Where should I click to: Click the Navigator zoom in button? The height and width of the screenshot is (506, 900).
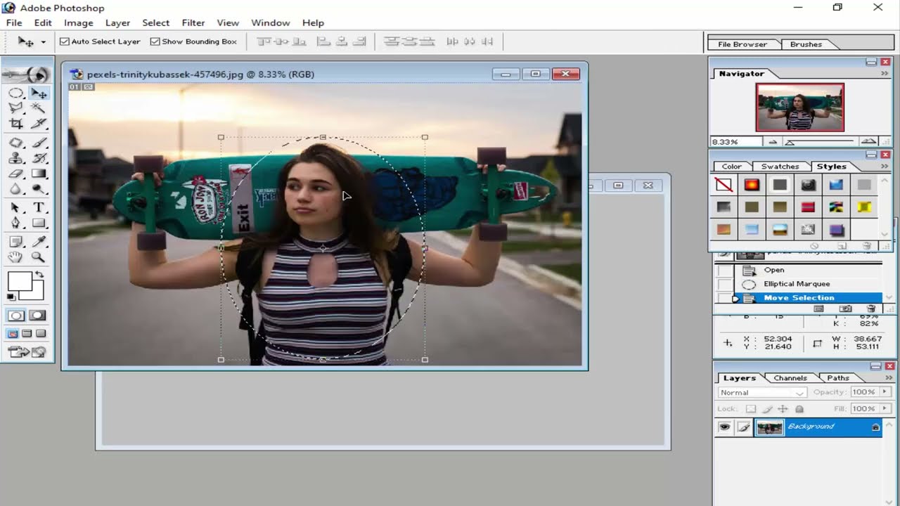869,142
